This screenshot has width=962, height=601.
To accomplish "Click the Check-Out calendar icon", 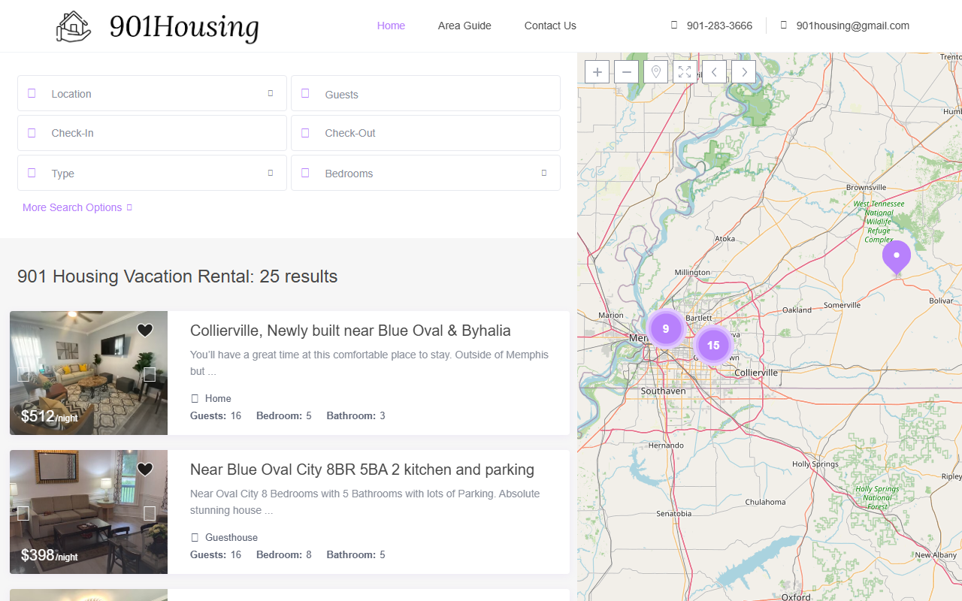I will click(305, 133).
